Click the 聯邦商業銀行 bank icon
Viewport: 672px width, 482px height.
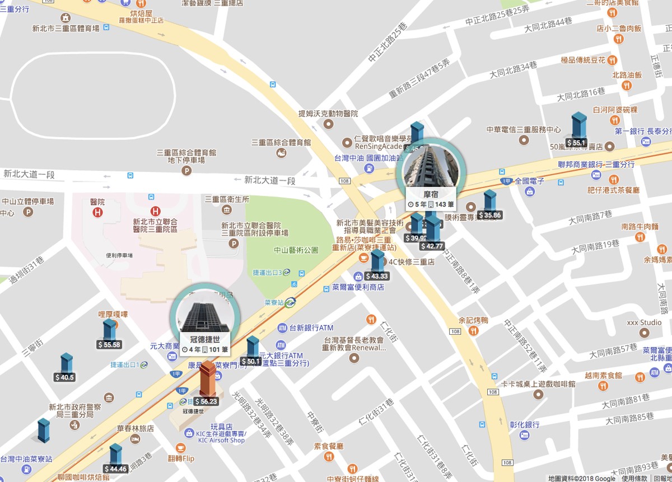click(x=596, y=175)
